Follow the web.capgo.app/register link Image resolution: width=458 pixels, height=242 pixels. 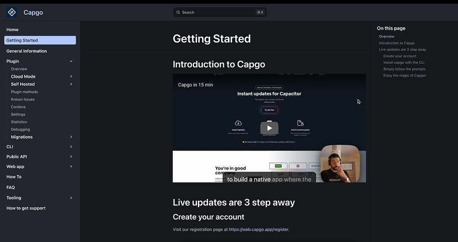click(258, 230)
